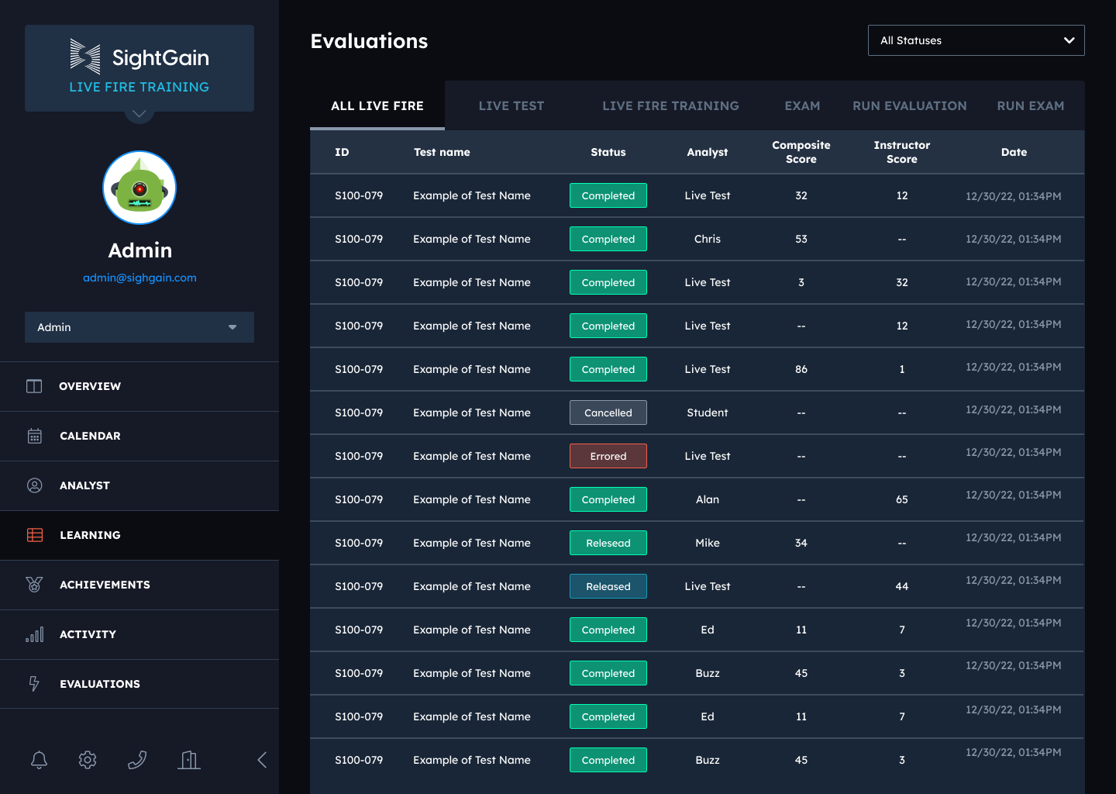
Task: Open notifications bell icon
Action: [39, 760]
